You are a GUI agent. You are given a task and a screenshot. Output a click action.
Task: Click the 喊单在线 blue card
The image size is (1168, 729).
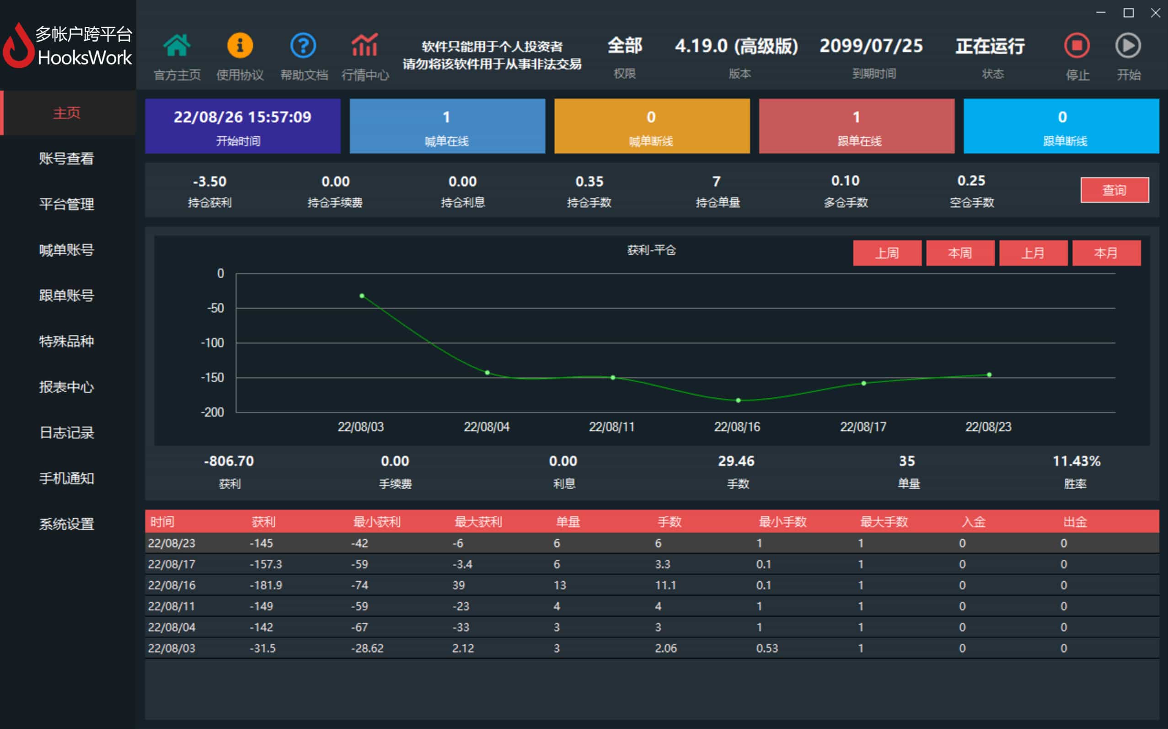tap(447, 126)
